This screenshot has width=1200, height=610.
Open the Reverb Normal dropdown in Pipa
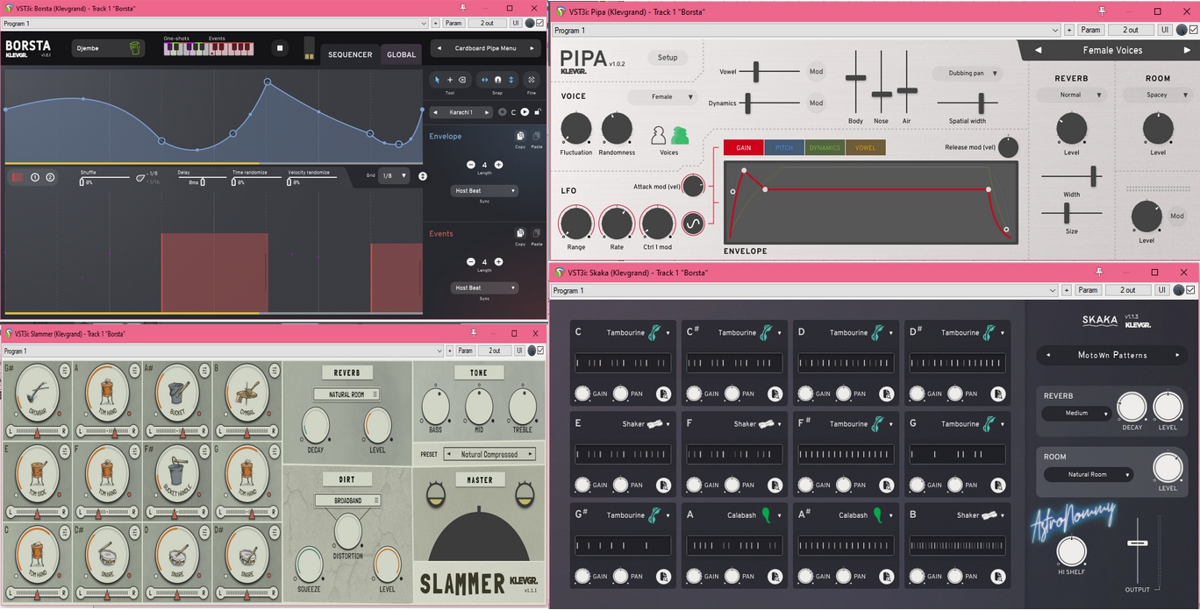1071,95
